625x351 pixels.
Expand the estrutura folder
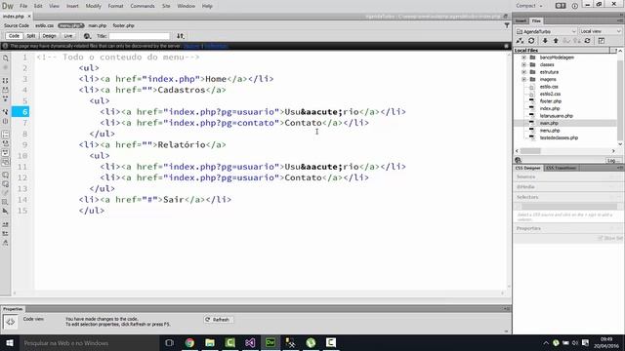tap(523, 72)
